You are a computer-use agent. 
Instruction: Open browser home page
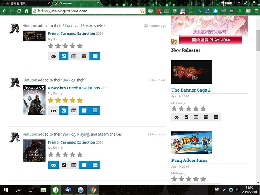pos(27,11)
